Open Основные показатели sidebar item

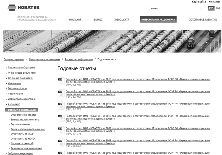coord(20,78)
